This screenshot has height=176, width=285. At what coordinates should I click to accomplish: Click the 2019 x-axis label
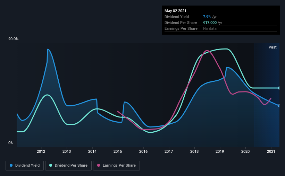[220, 151]
